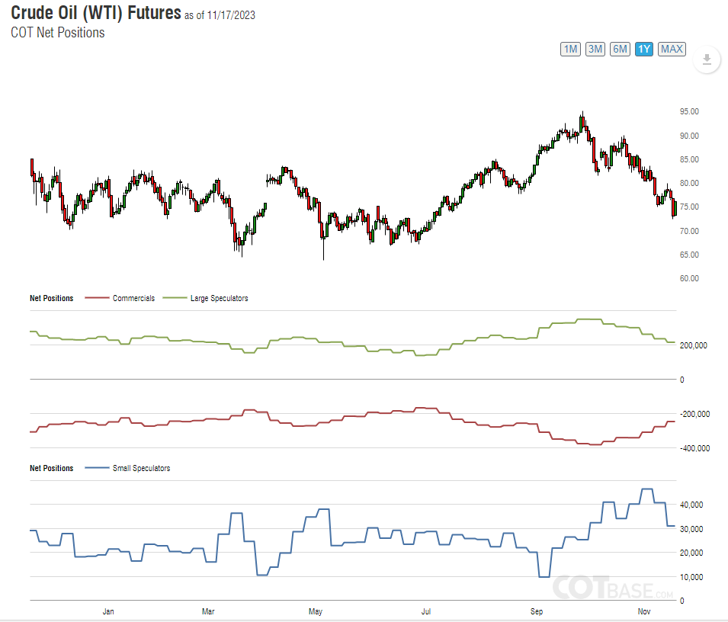Click the 95.00 price axis label
Viewport: 728px width, 622px height.
[690, 111]
